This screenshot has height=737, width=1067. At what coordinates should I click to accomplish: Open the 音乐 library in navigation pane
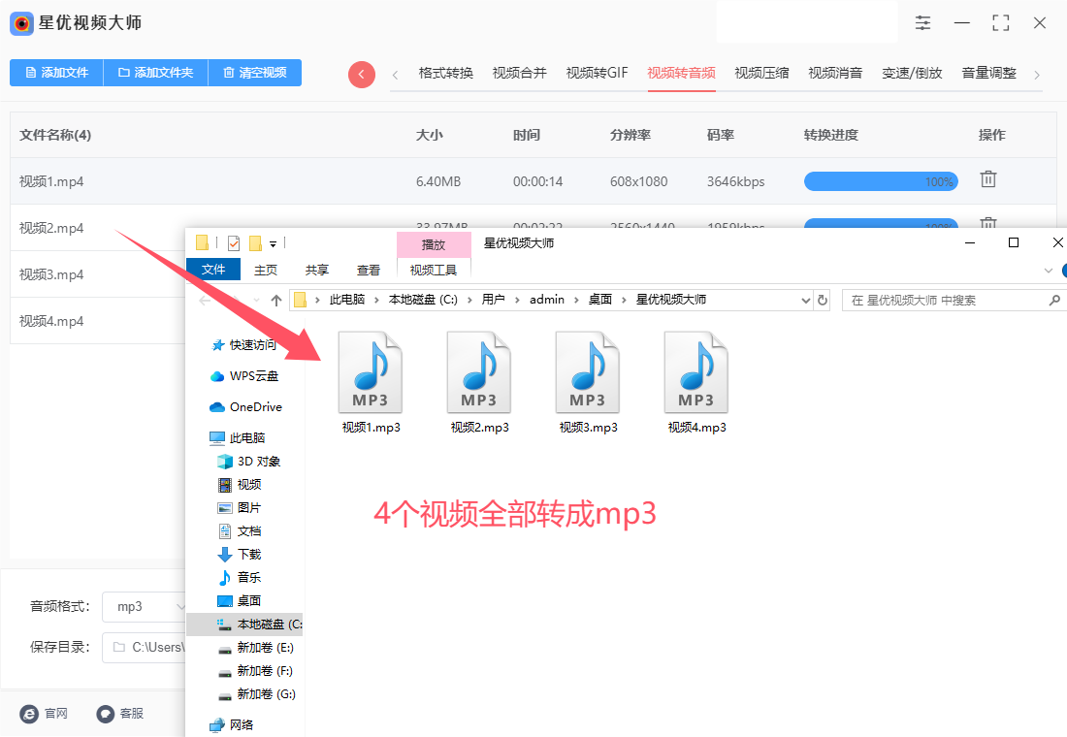click(240, 577)
